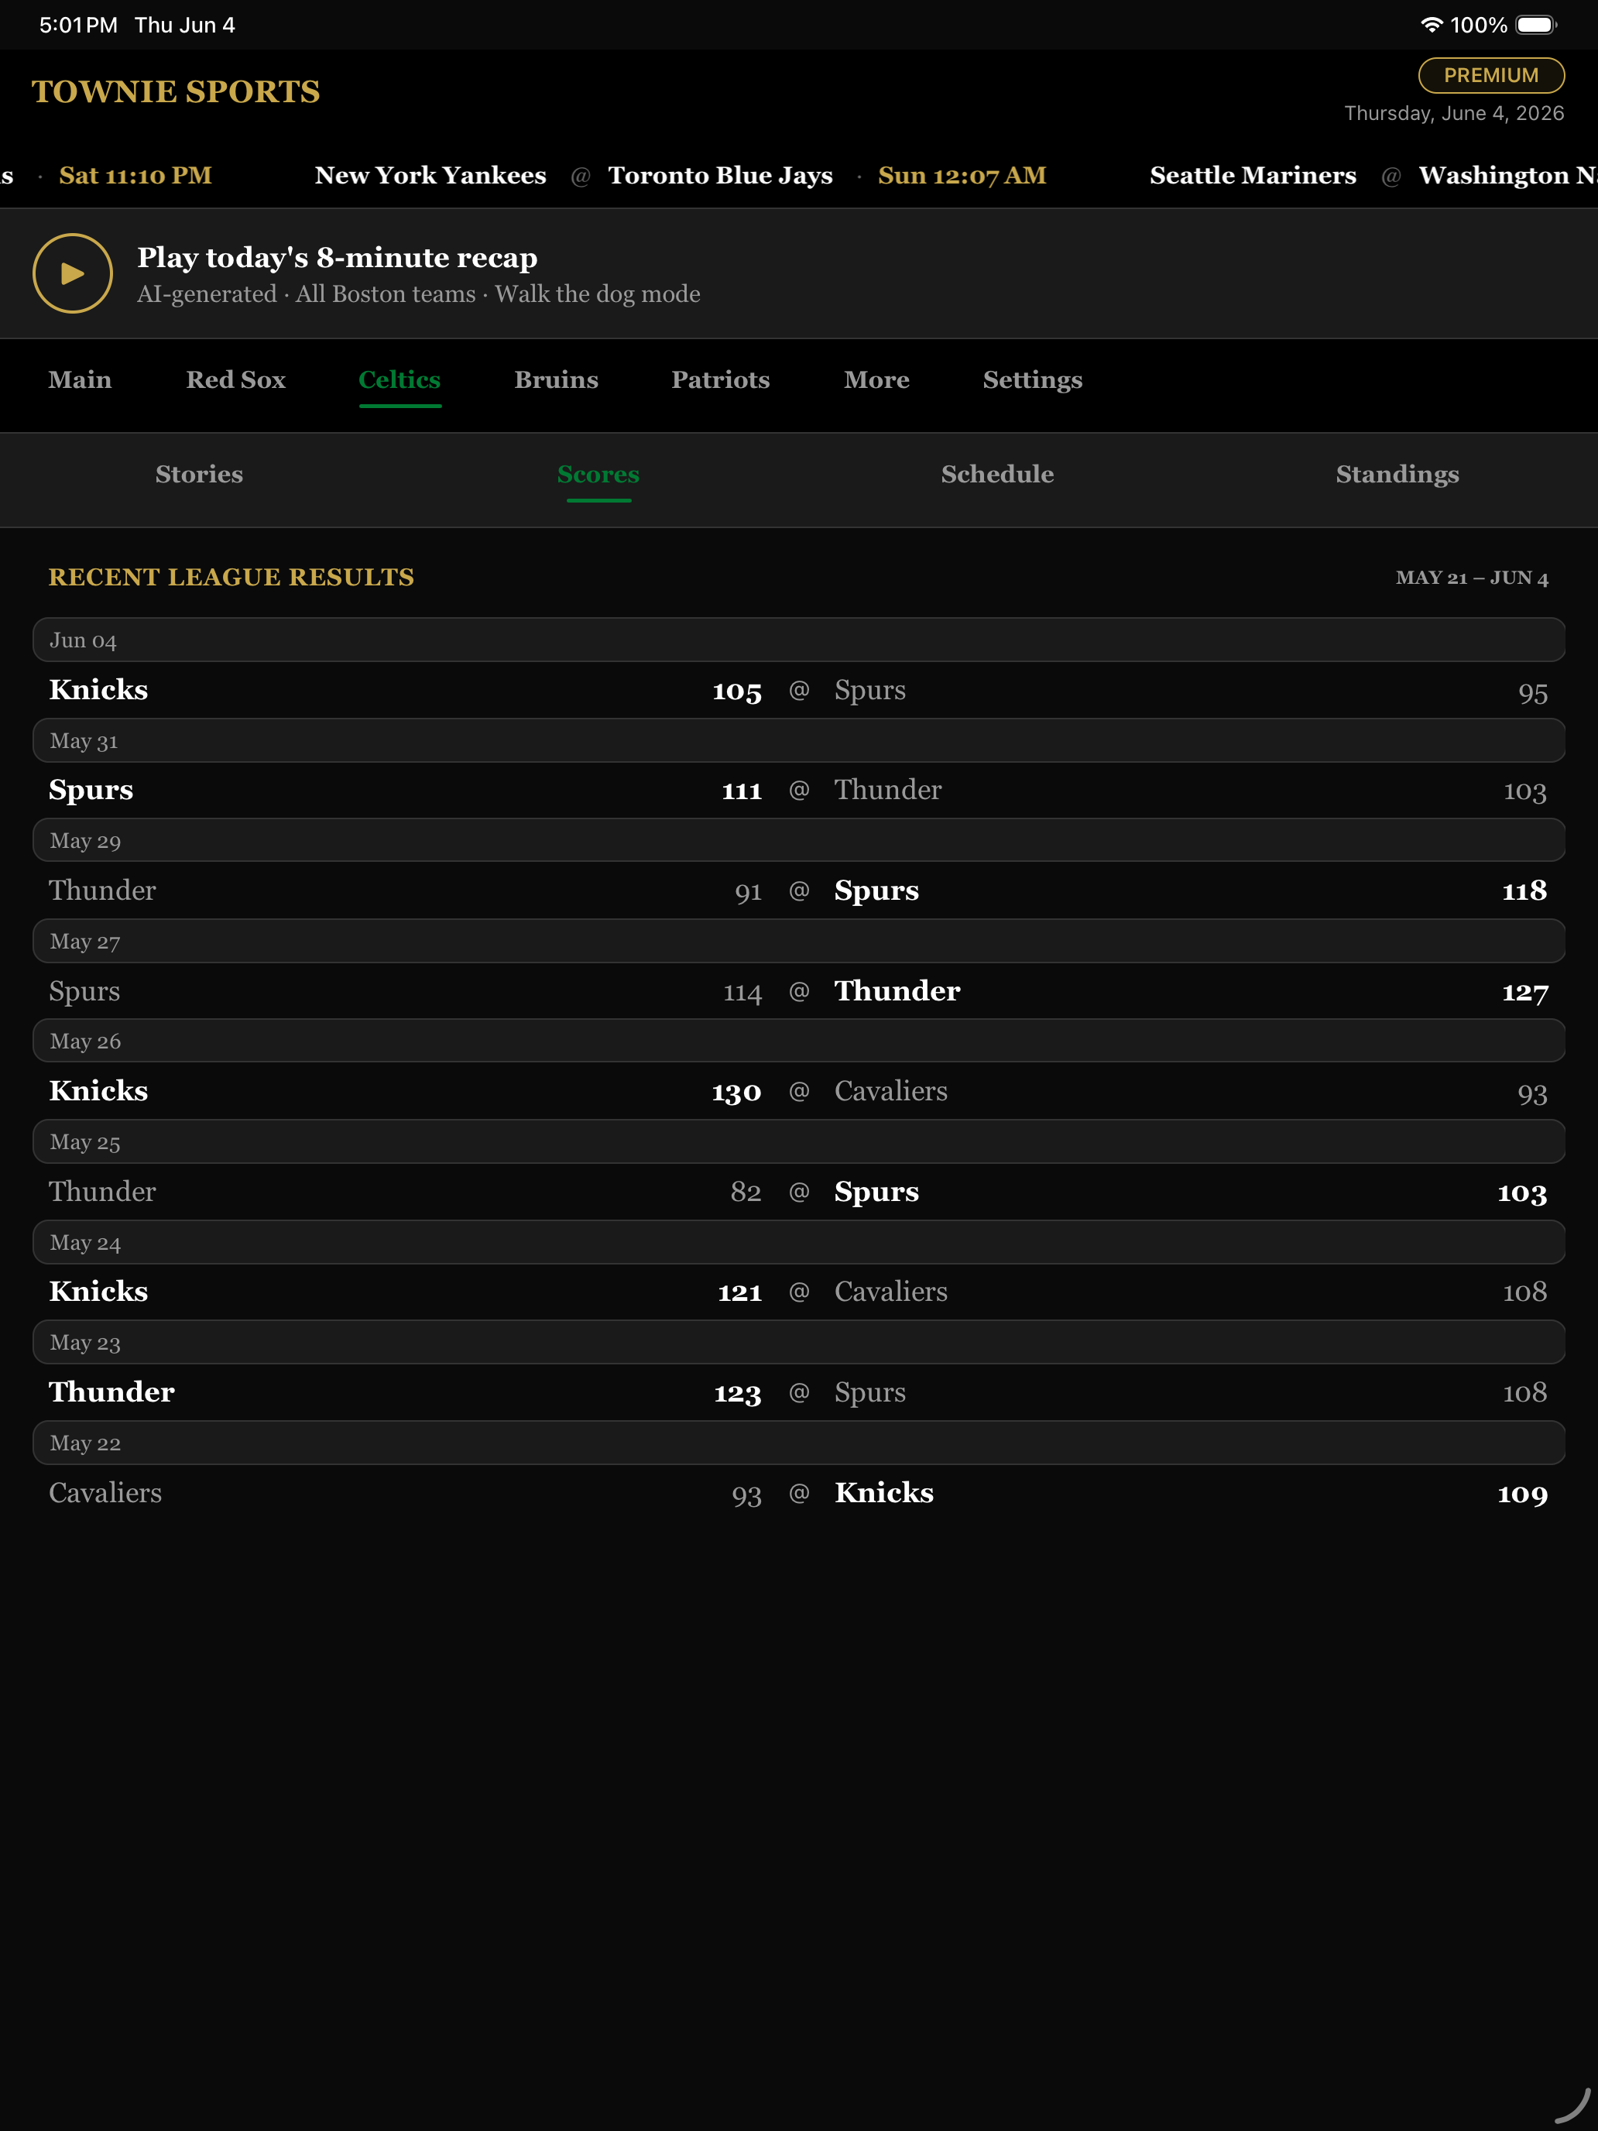This screenshot has height=2131, width=1598.
Task: Open the Bruins tab
Action: pos(556,379)
